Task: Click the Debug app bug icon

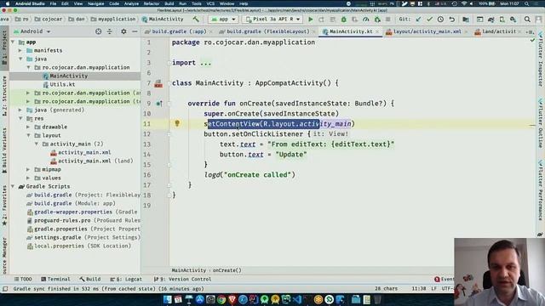Action: coord(344,20)
